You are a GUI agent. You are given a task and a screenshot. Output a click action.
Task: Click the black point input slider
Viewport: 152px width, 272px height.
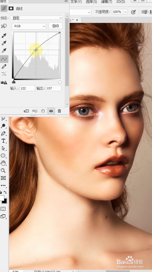[14, 82]
